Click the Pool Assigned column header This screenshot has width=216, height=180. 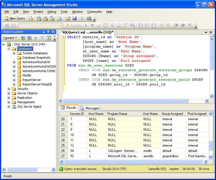197,114
